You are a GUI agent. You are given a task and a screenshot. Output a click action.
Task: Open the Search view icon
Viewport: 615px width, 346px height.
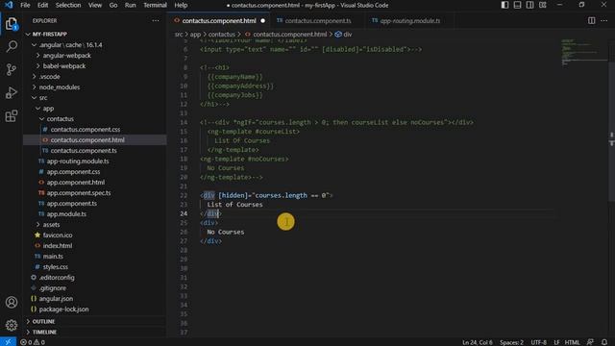point(12,46)
